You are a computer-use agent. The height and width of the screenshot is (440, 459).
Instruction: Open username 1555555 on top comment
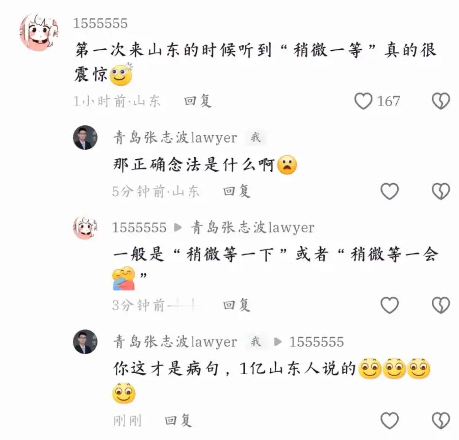click(100, 24)
